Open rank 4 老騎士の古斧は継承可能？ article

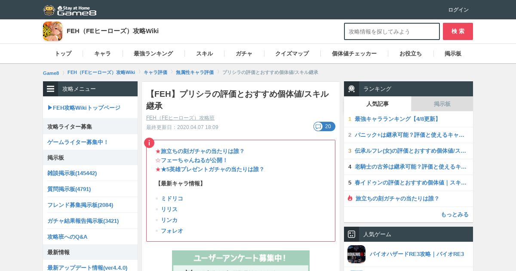[x=411, y=166]
